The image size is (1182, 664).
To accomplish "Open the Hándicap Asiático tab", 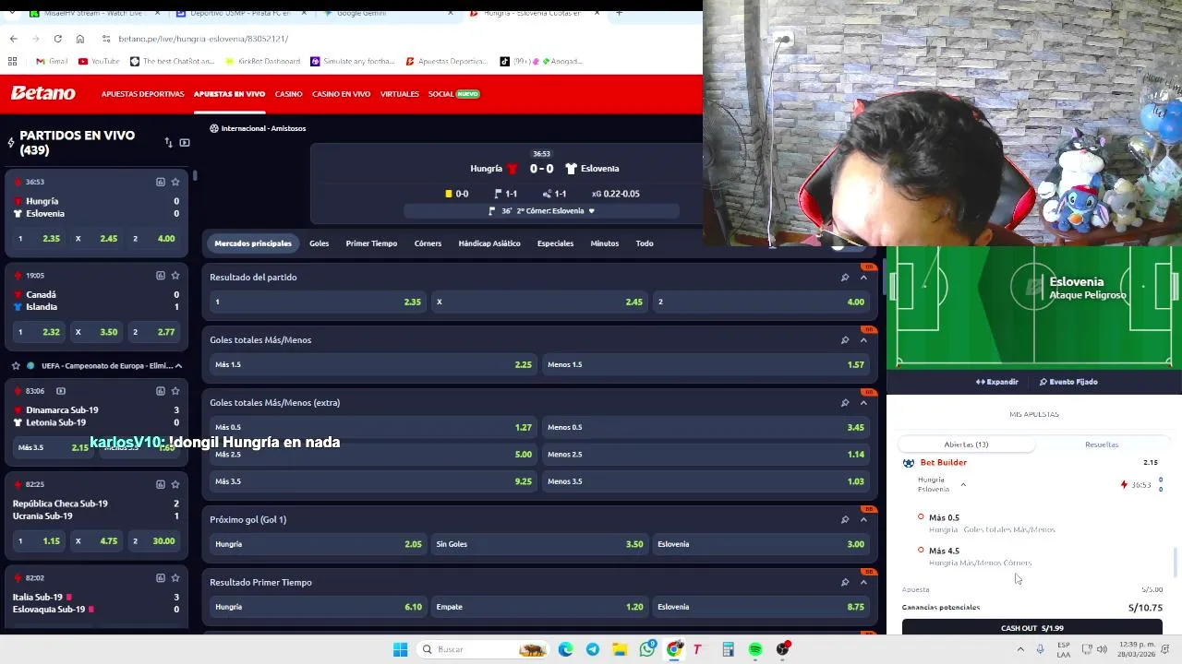I will [x=489, y=243].
